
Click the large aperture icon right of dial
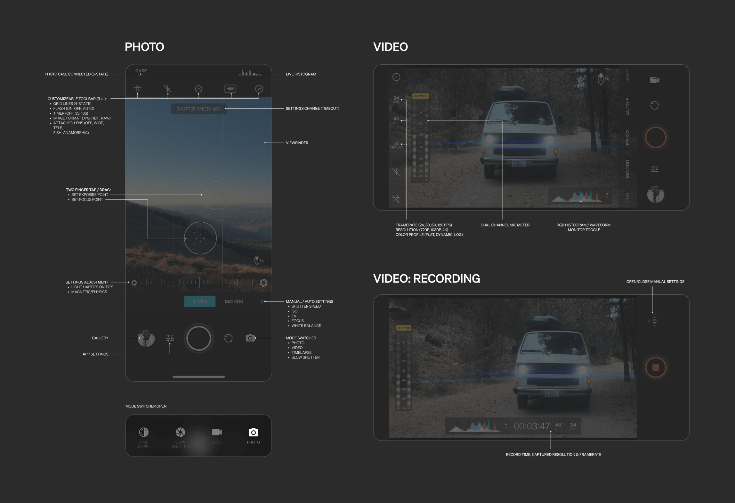263,283
